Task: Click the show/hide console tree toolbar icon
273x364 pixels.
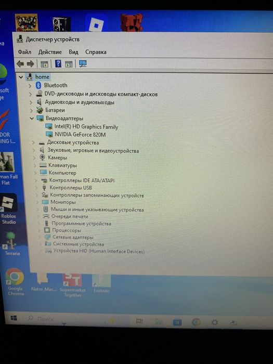Action: coord(44,64)
